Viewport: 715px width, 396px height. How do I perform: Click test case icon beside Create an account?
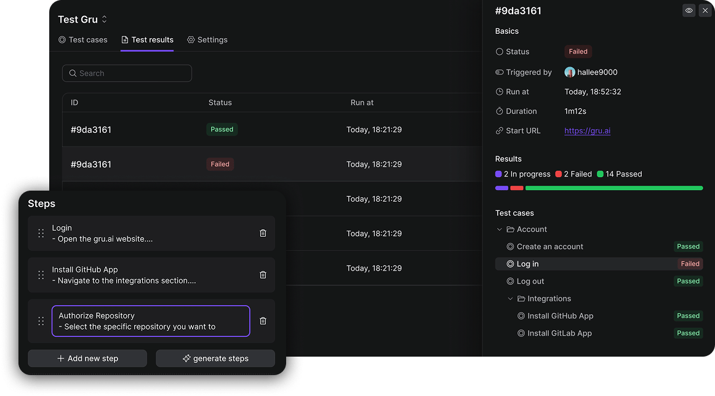coord(510,247)
